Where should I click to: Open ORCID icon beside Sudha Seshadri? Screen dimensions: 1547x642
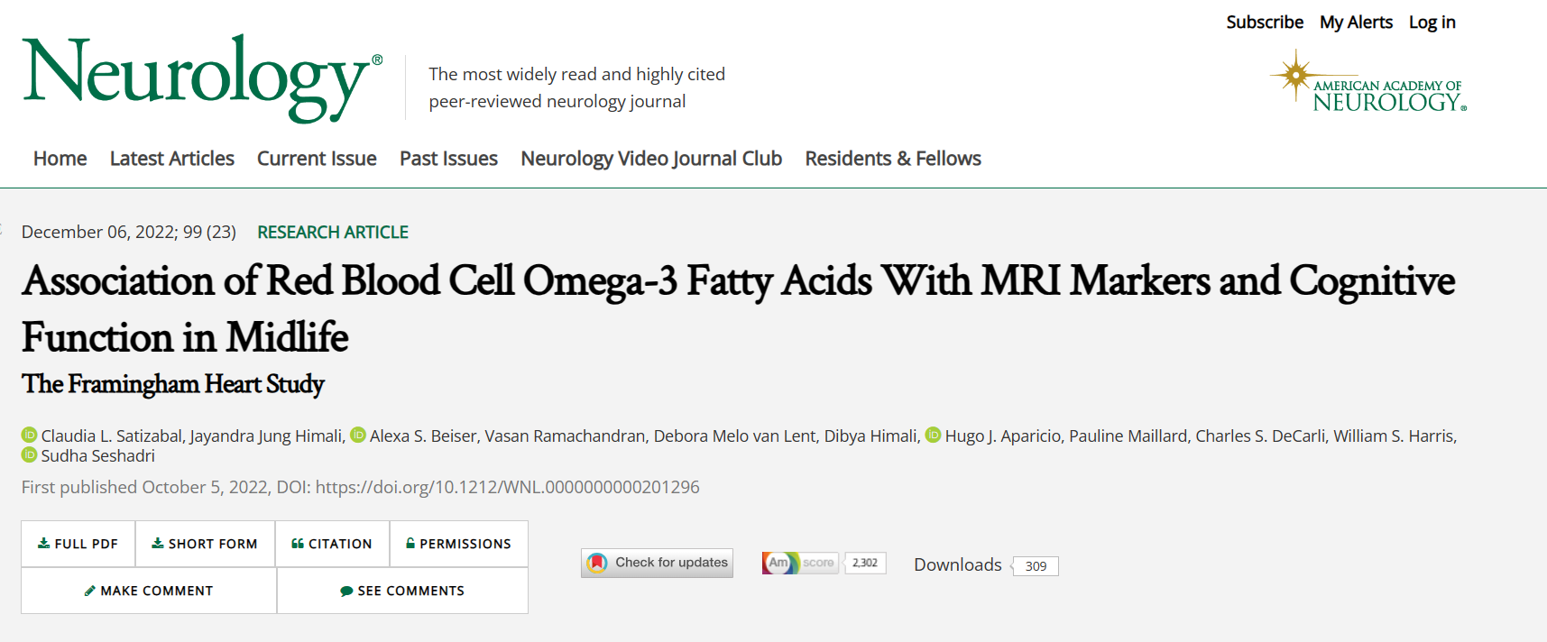[x=30, y=454]
